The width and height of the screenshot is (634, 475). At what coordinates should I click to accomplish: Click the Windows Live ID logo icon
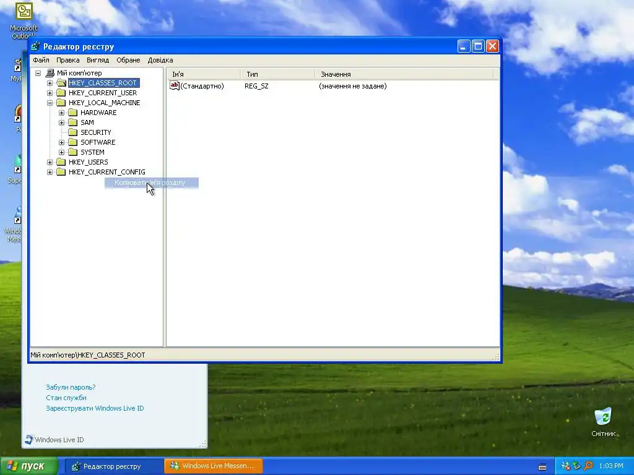pyautogui.click(x=29, y=440)
